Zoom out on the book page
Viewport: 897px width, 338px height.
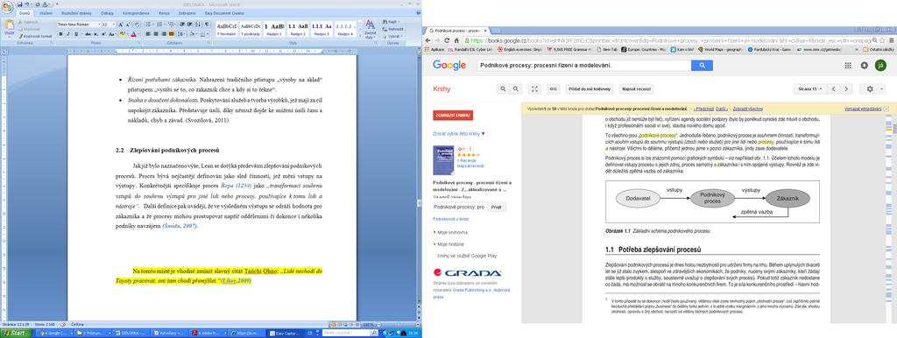516,88
